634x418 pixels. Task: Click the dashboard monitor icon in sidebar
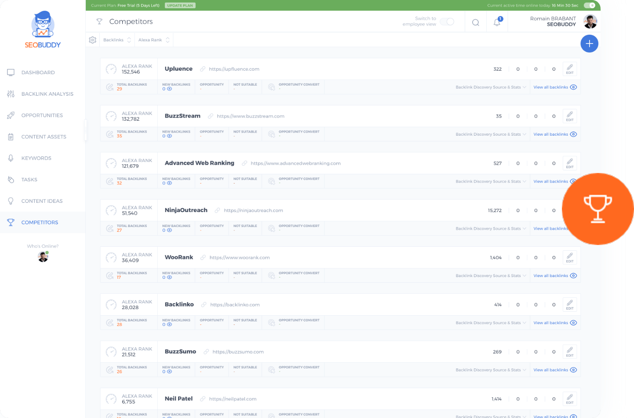pos(11,72)
